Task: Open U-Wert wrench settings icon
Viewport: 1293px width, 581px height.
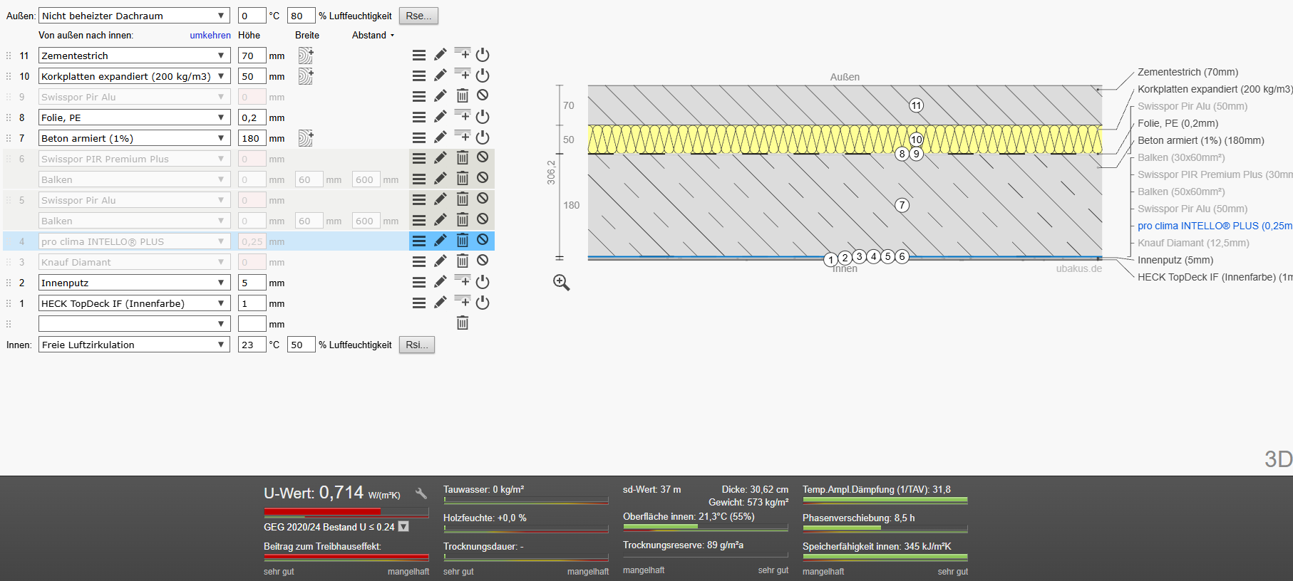Action: (421, 493)
